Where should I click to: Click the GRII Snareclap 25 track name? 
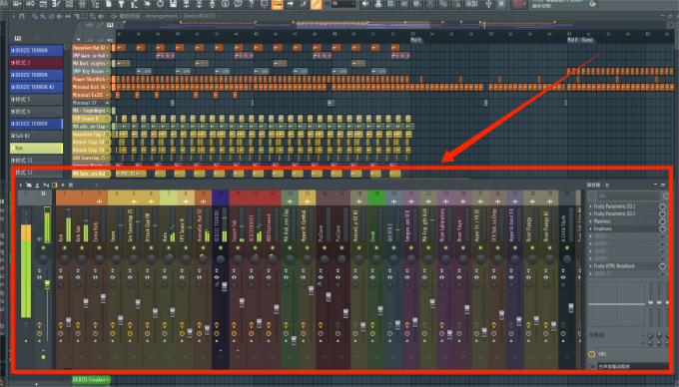(89, 158)
